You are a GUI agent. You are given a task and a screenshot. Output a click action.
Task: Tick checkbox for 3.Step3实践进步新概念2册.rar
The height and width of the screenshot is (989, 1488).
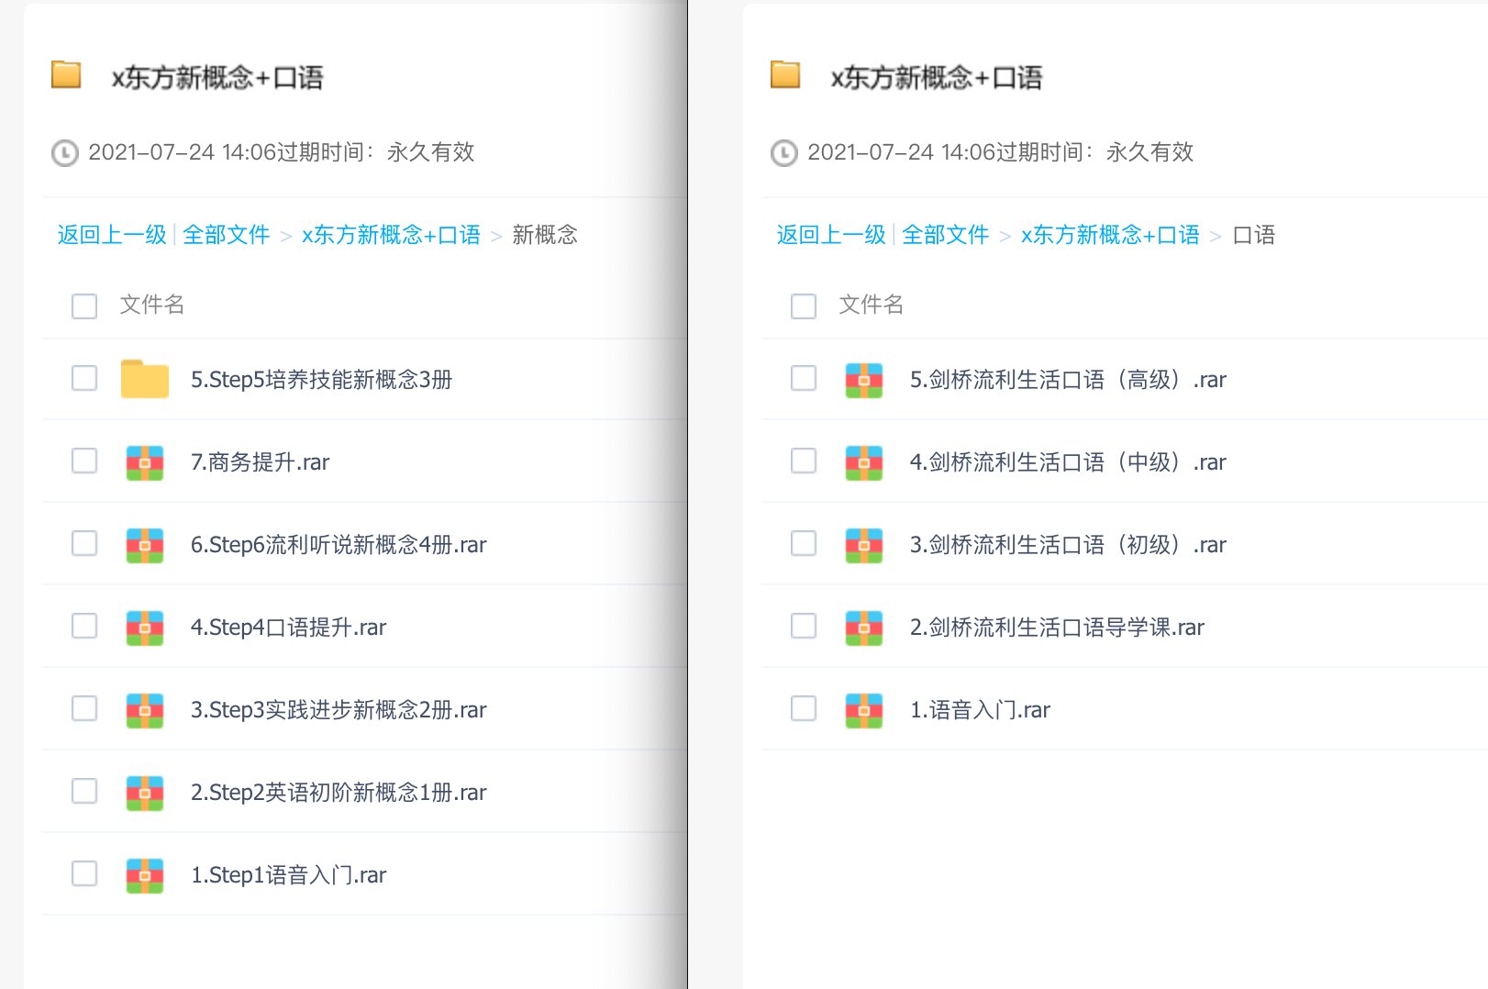coord(84,708)
